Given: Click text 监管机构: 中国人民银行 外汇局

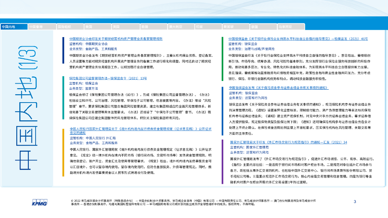Looking at the screenshot, I should coord(92,138).
